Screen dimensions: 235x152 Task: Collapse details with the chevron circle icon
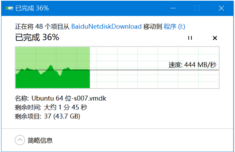pos(20,140)
